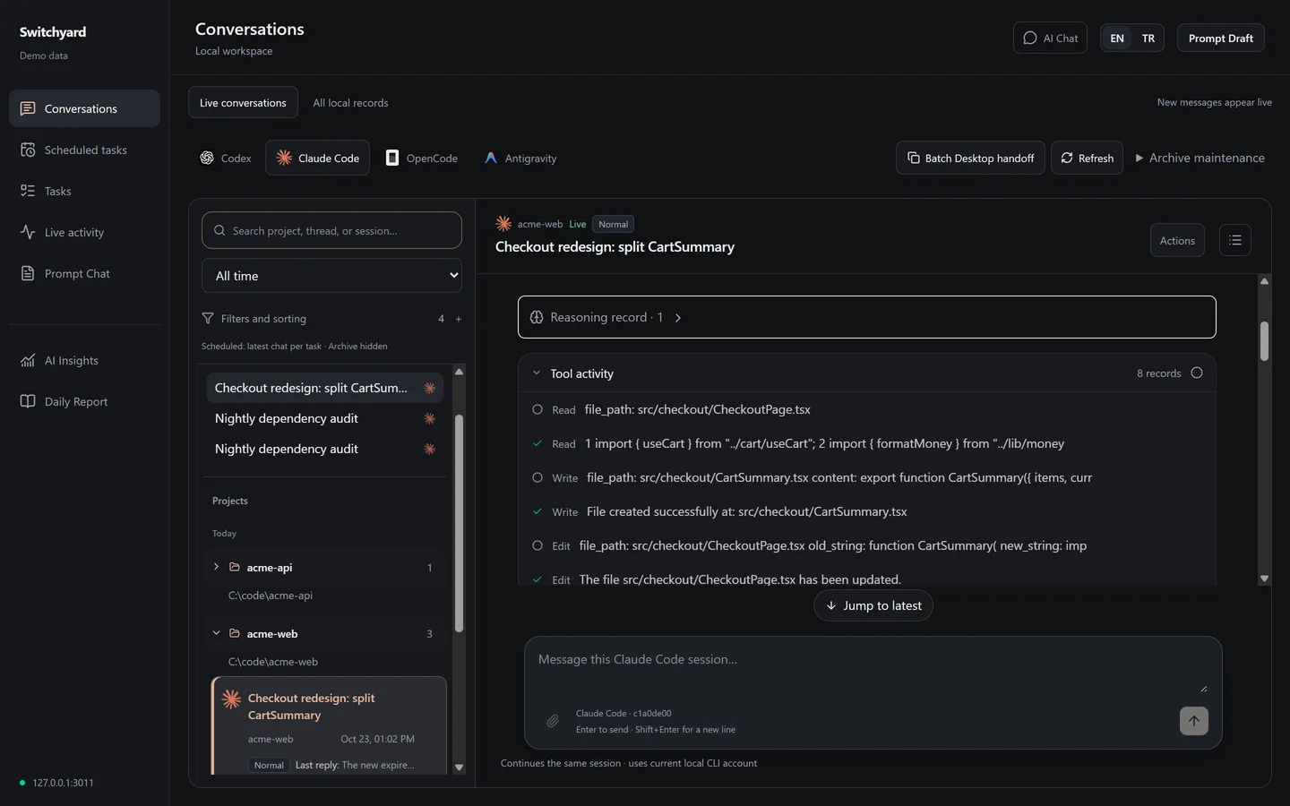Click the Actions button

pos(1177,240)
